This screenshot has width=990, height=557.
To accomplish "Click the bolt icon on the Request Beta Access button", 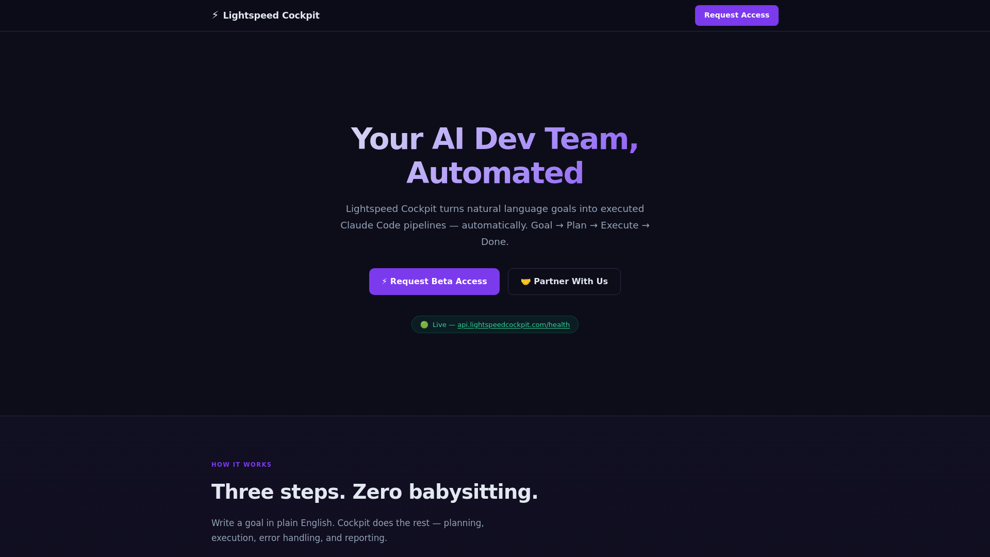I will 384,282.
